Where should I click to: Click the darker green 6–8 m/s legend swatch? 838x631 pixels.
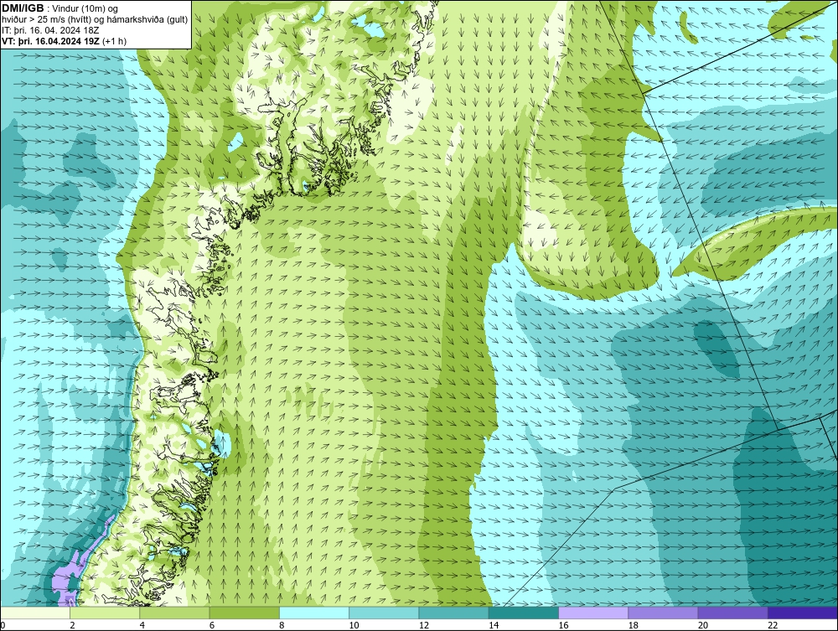pyautogui.click(x=244, y=613)
